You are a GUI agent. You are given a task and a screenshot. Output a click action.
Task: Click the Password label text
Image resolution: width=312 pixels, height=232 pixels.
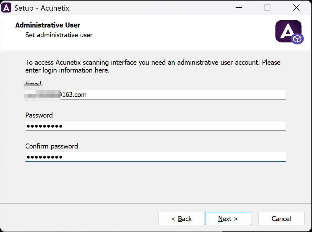pos(39,115)
